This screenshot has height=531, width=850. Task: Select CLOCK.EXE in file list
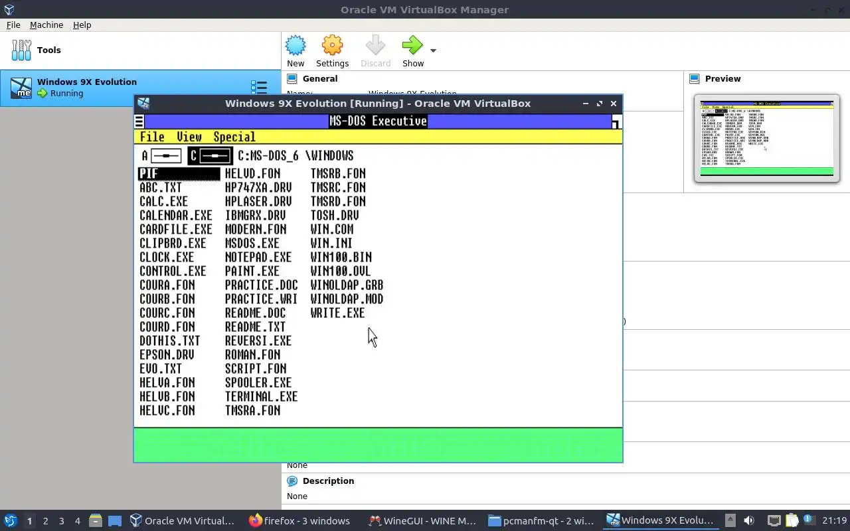click(x=167, y=257)
